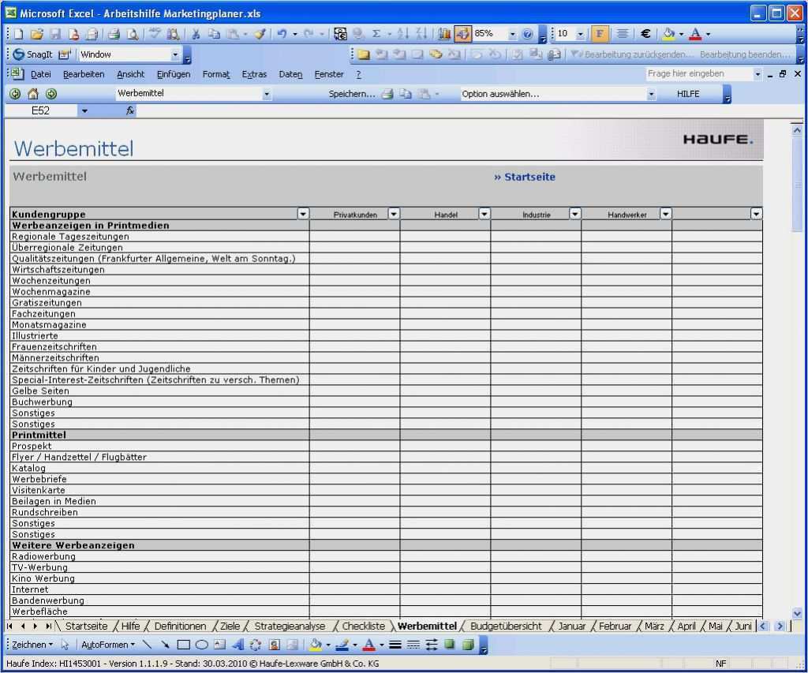Viewport: 808px width, 673px height.
Task: Open the Einfügen menu
Action: point(173,74)
